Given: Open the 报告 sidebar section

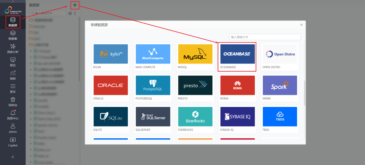Looking at the screenshot, I should tap(13, 62).
